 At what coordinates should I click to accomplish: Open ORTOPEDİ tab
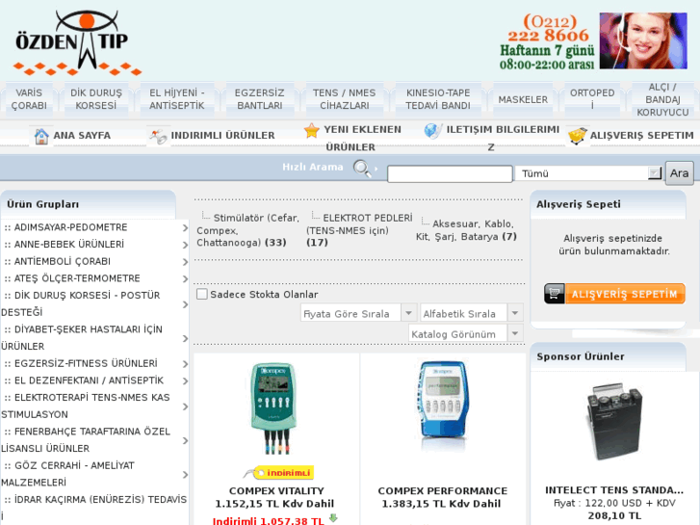tap(592, 99)
